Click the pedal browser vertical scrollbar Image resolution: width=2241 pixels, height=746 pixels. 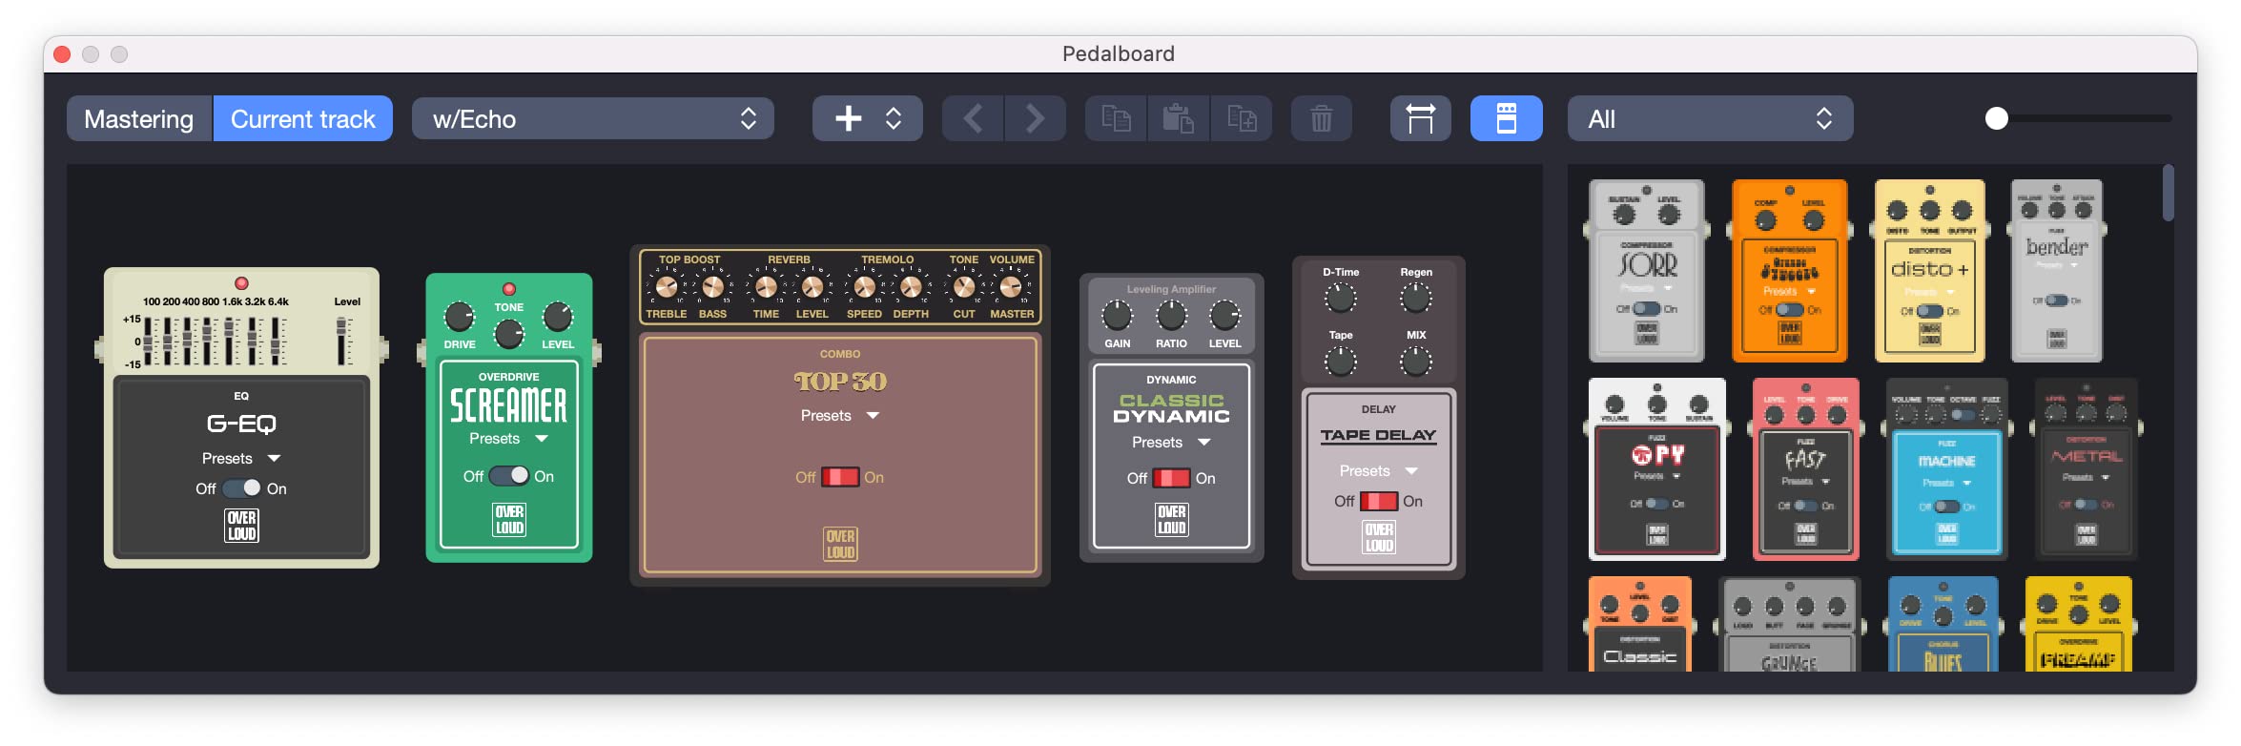tap(2168, 194)
